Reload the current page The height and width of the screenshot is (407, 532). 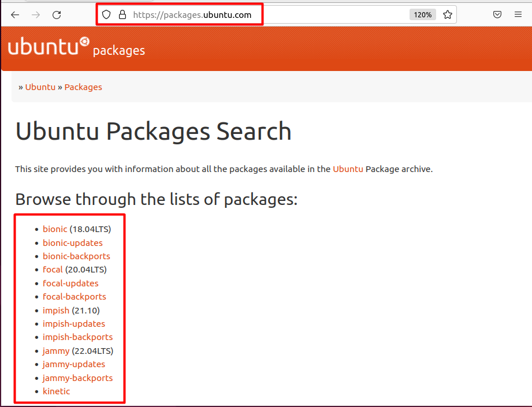point(57,15)
